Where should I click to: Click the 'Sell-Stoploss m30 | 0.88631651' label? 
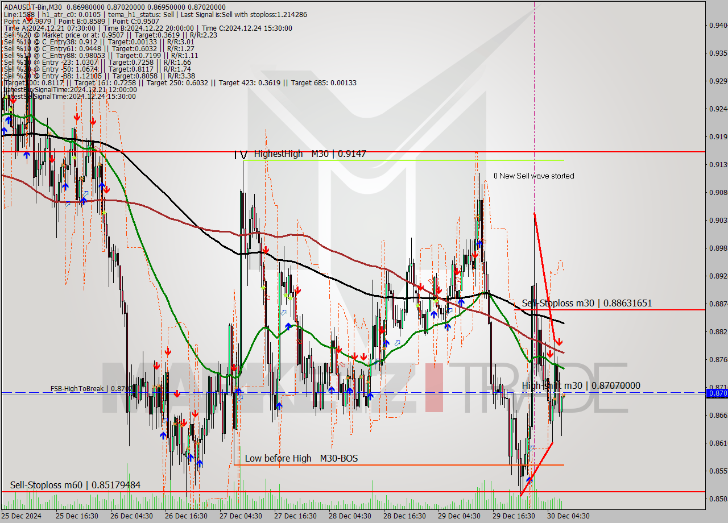[587, 304]
